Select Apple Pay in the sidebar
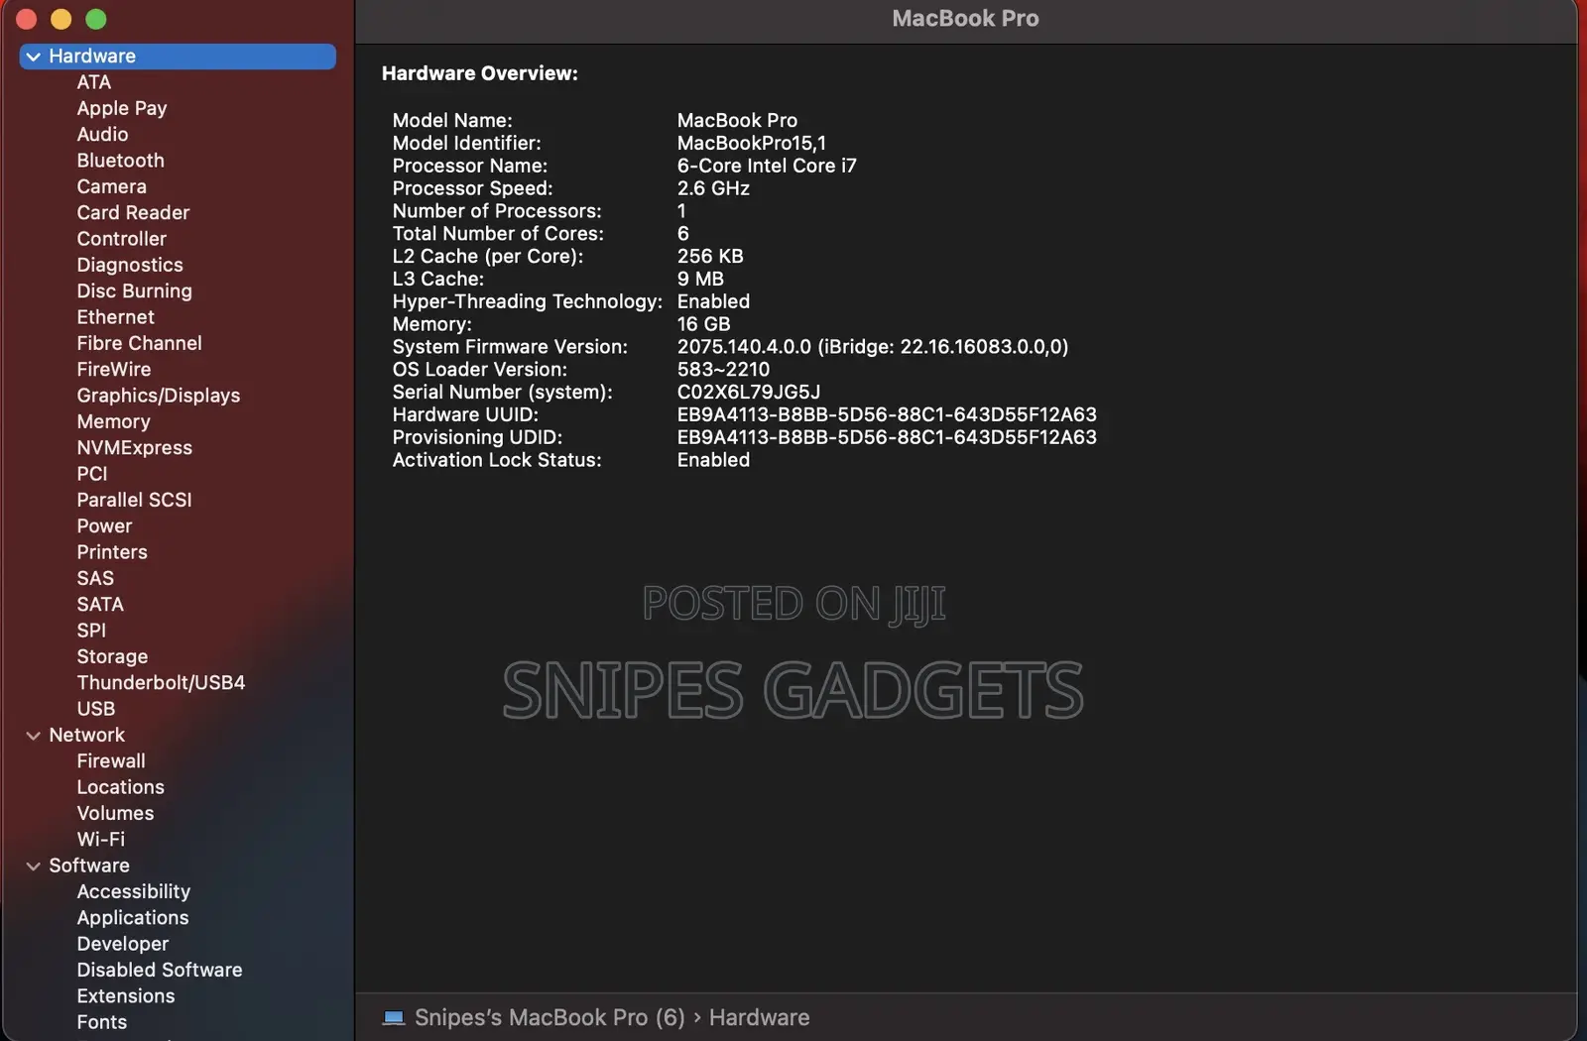The height and width of the screenshot is (1041, 1587). coord(122,108)
